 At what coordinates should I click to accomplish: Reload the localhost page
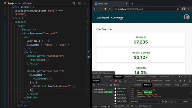(105, 9)
